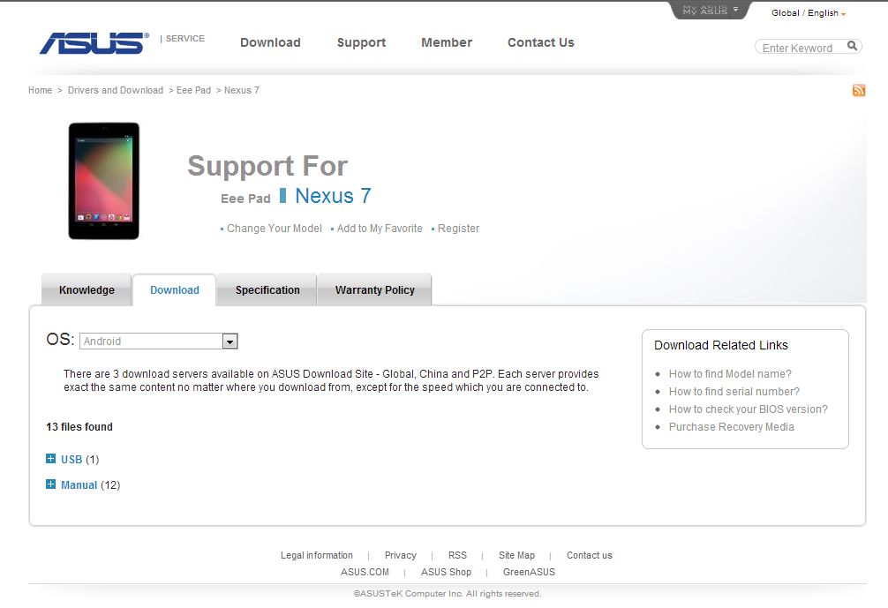Screen dimensions: 888x608
Task: Open How to find Model name? link
Action: (730, 373)
